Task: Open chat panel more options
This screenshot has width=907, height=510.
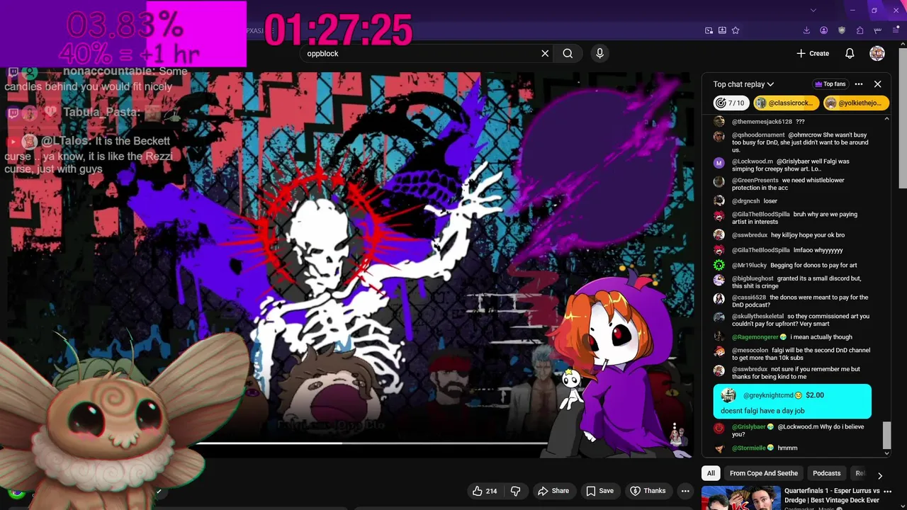Action: coord(859,84)
